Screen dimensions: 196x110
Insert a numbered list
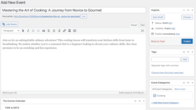39,31
